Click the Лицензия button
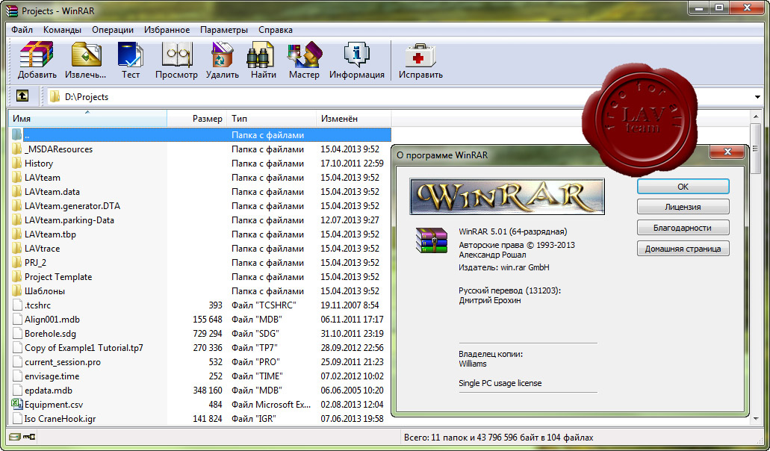Screen dimensions: 770x451 pyautogui.click(x=683, y=207)
